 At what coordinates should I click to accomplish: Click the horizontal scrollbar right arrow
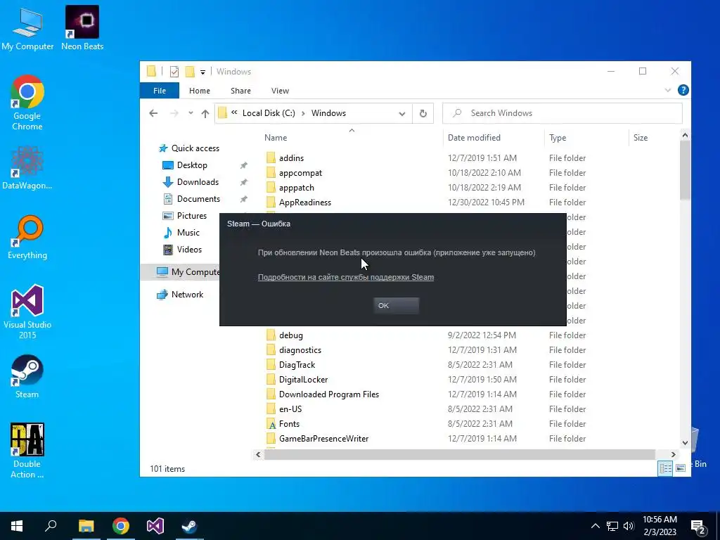point(673,455)
